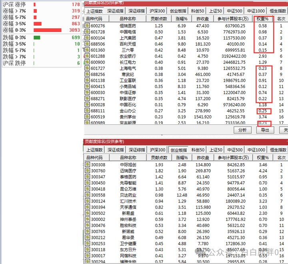Viewport: 288px width, 264px height.
Task: Select stock name 神州泰岳 in lower table
Action: point(128,219)
